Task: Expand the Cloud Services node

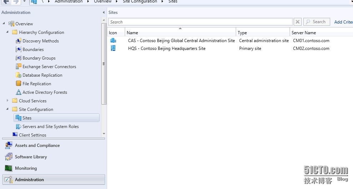Action: pos(7,100)
